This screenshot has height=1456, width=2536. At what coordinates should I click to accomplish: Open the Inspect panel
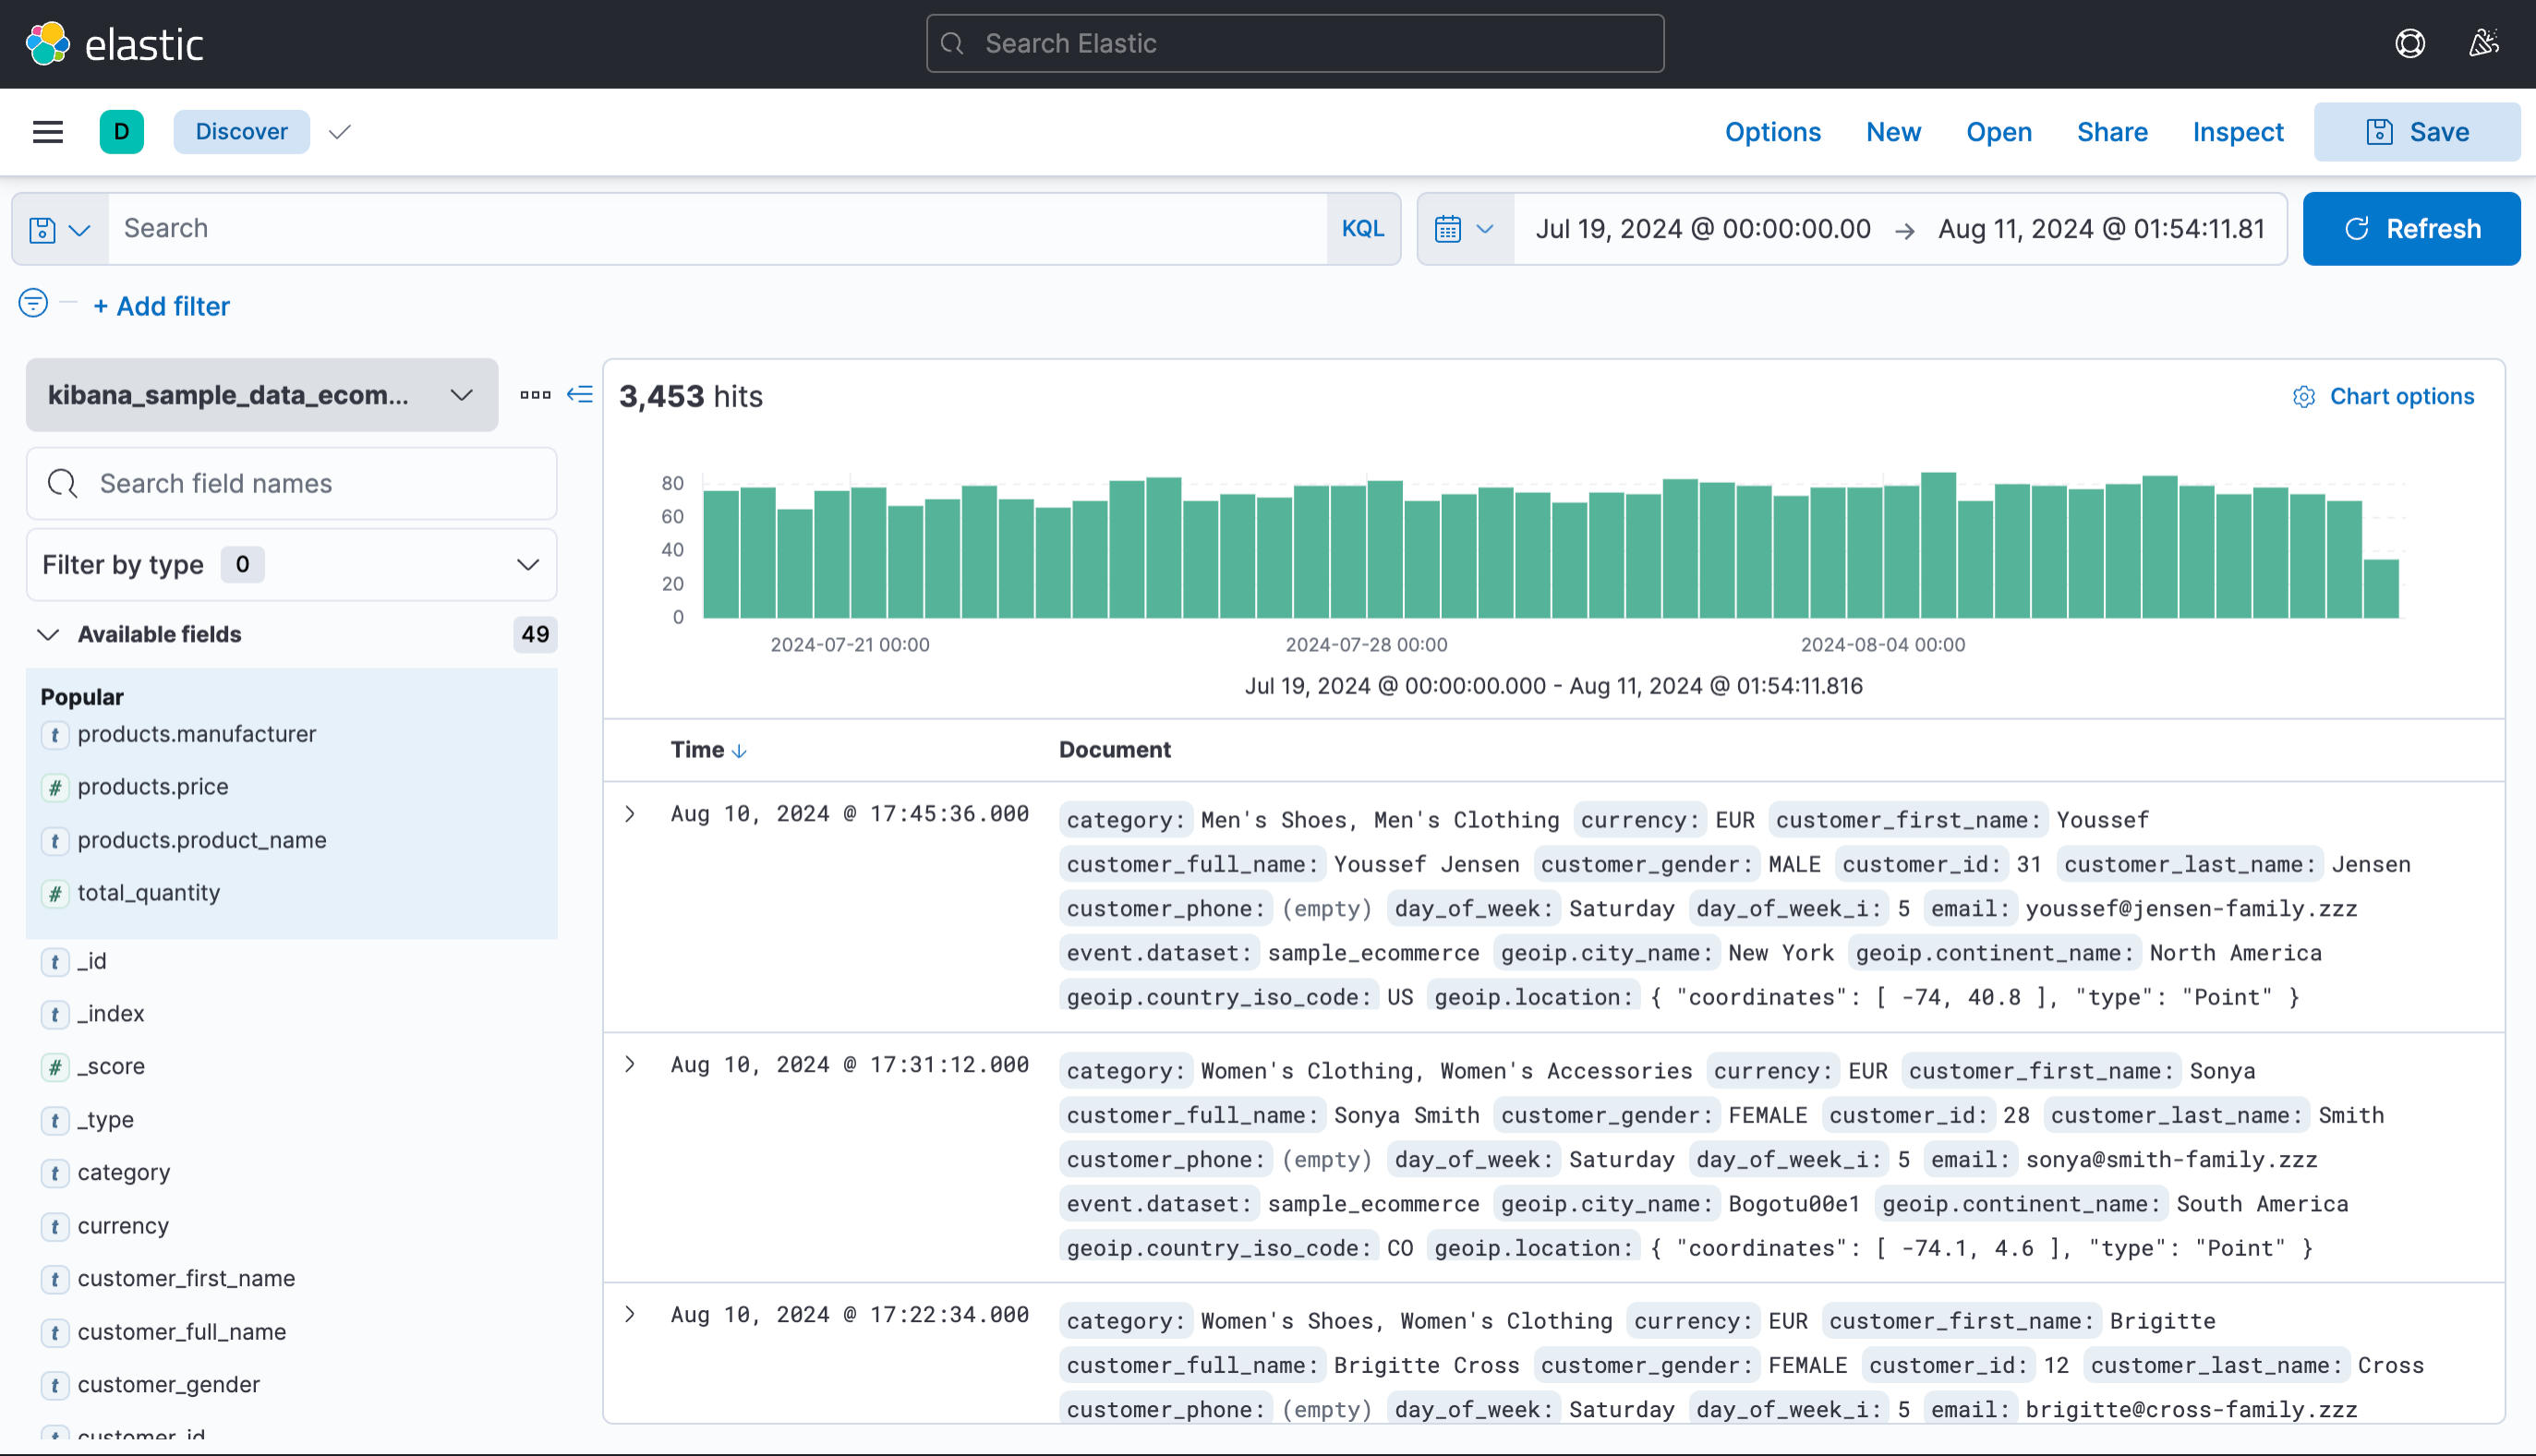(x=2238, y=130)
